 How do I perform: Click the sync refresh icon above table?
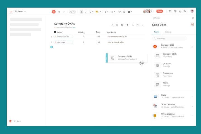[x=112, y=25]
